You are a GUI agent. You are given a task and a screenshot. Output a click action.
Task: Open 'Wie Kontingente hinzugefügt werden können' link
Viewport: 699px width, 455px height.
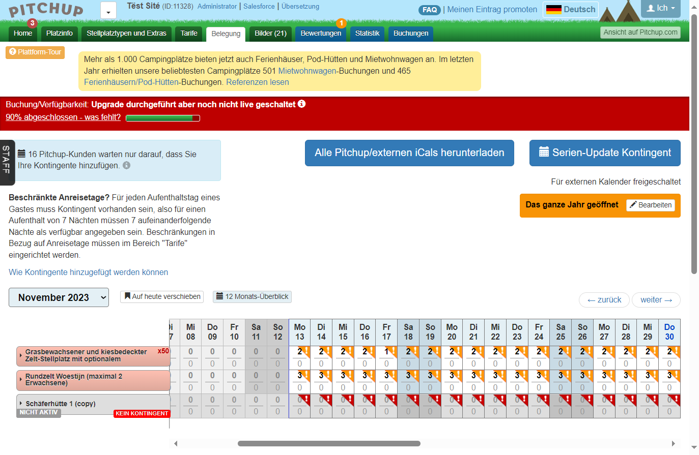89,272
